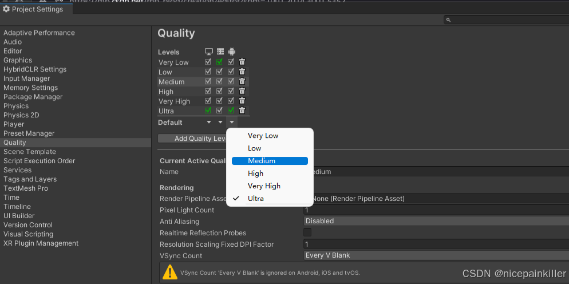Click the VSync warning triangle icon

(x=170, y=272)
